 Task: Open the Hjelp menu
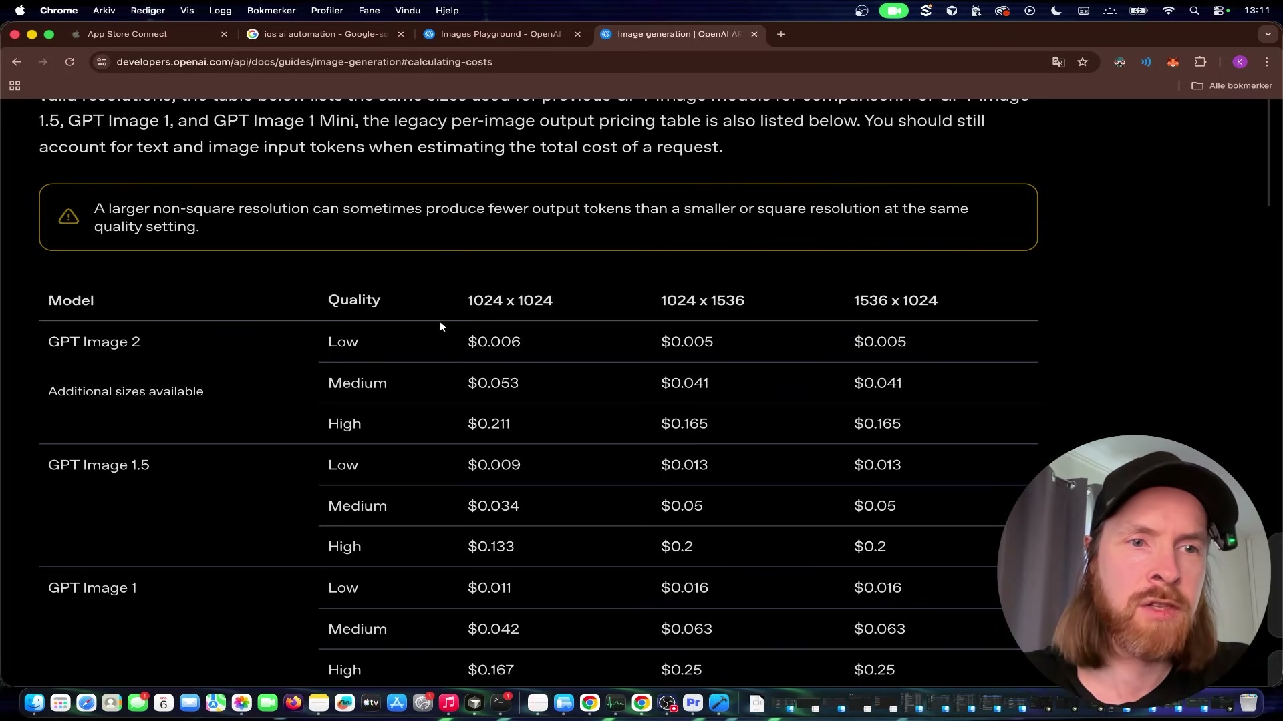click(447, 11)
